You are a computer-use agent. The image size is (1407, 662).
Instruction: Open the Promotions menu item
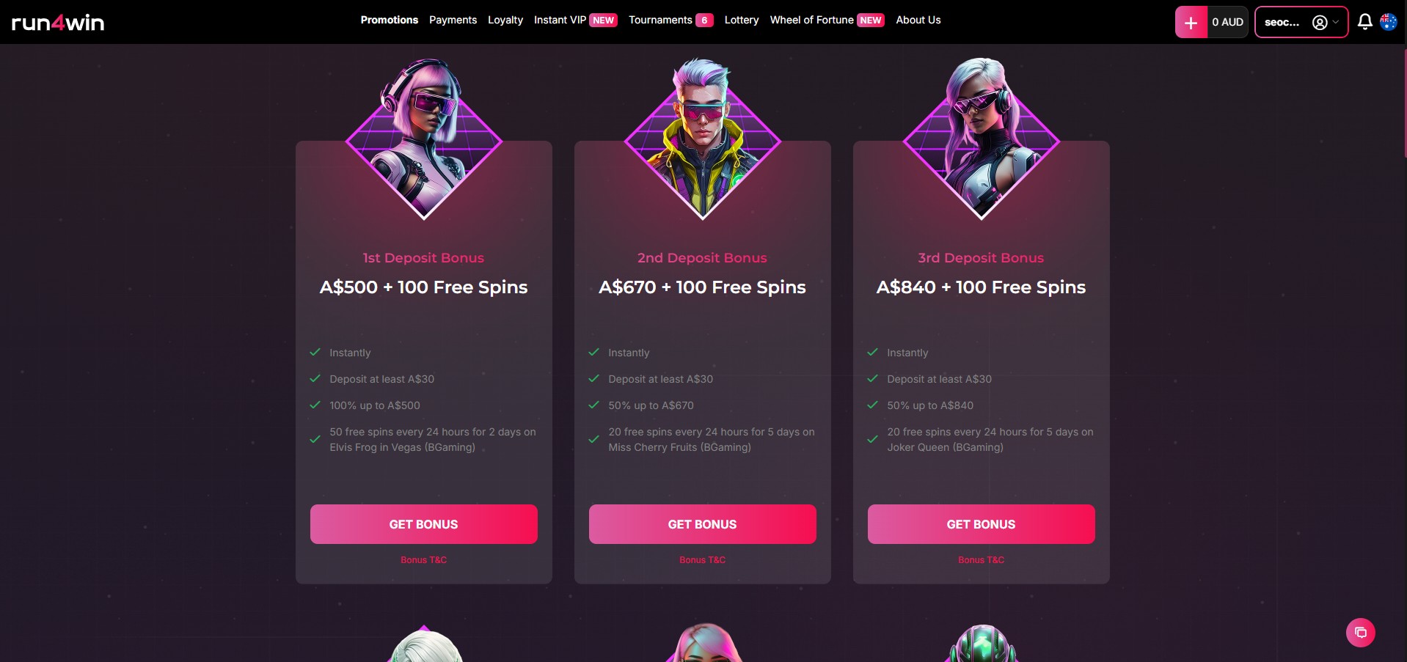point(390,20)
